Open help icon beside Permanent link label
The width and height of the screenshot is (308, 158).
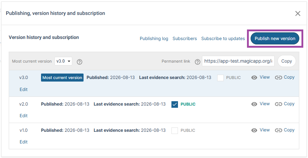(x=197, y=62)
